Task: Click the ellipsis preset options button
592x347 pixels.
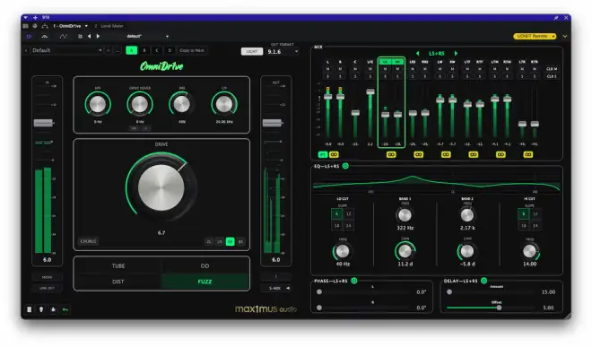Action: 118,50
